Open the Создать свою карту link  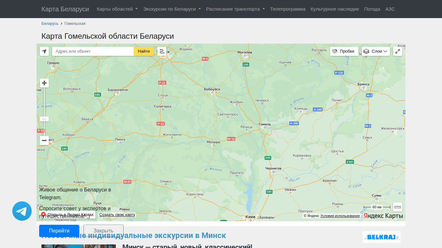(x=117, y=215)
